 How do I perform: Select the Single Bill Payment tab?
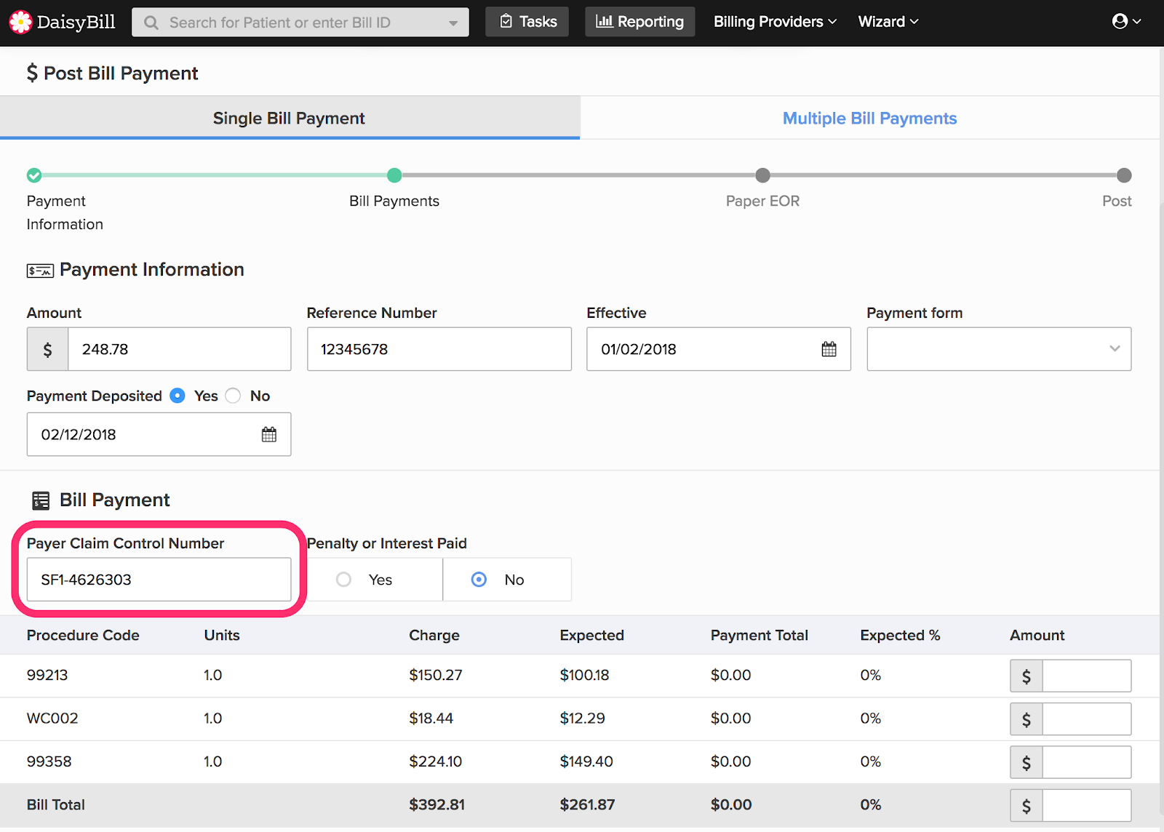(x=289, y=118)
